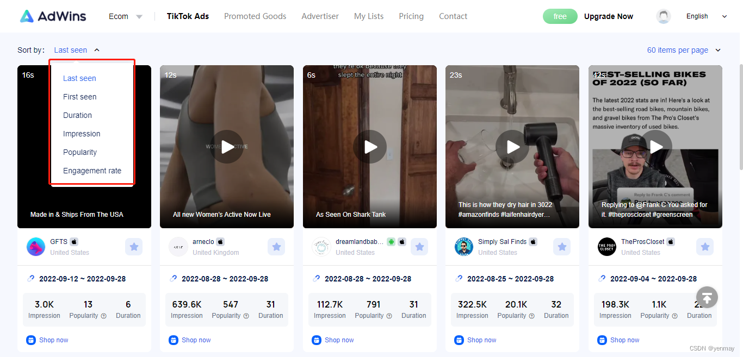Viewport: 743px width, 357px height.
Task: Click Upgrade Now
Action: [x=609, y=16]
